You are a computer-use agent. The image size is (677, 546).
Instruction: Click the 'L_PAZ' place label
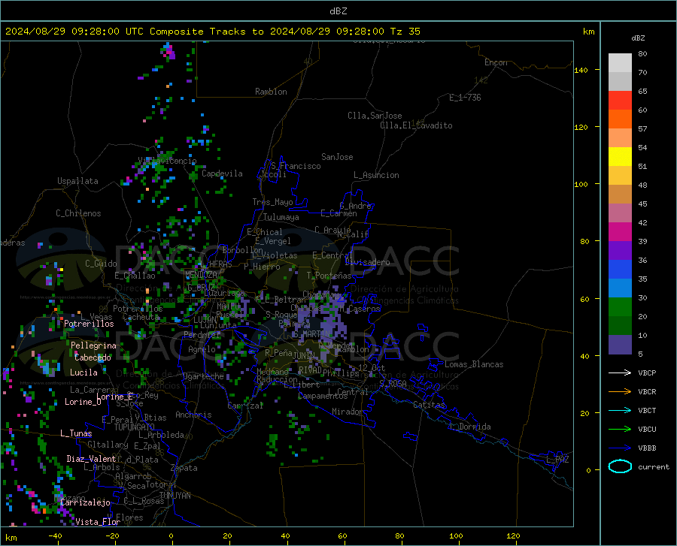pos(557,460)
